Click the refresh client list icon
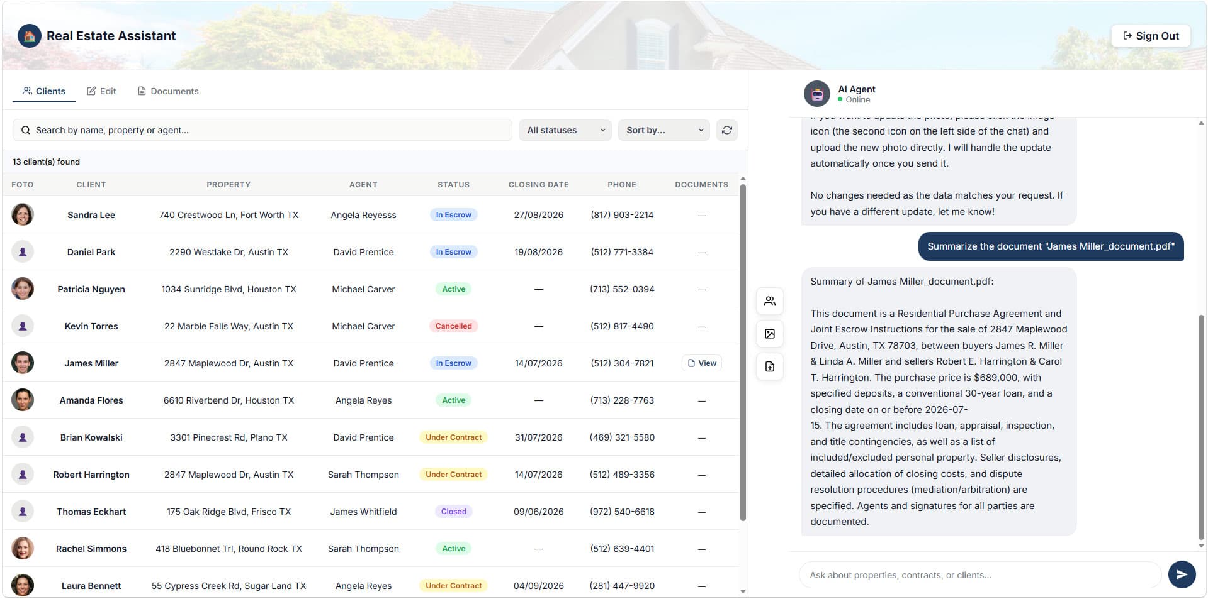 point(726,130)
